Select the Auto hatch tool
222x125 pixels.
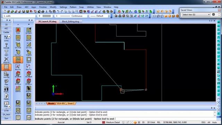(x=18, y=31)
